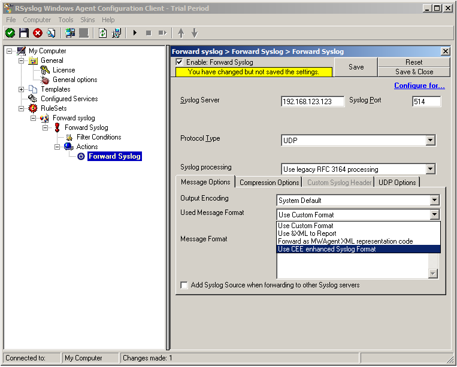The width and height of the screenshot is (457, 367).
Task: Switch to the Message Options tab
Action: 205,182
